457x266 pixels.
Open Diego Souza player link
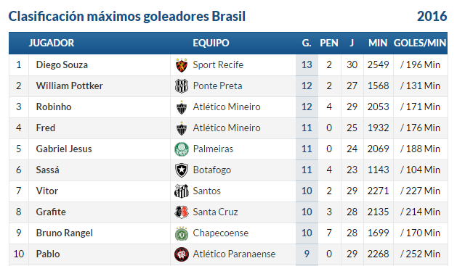click(x=62, y=65)
